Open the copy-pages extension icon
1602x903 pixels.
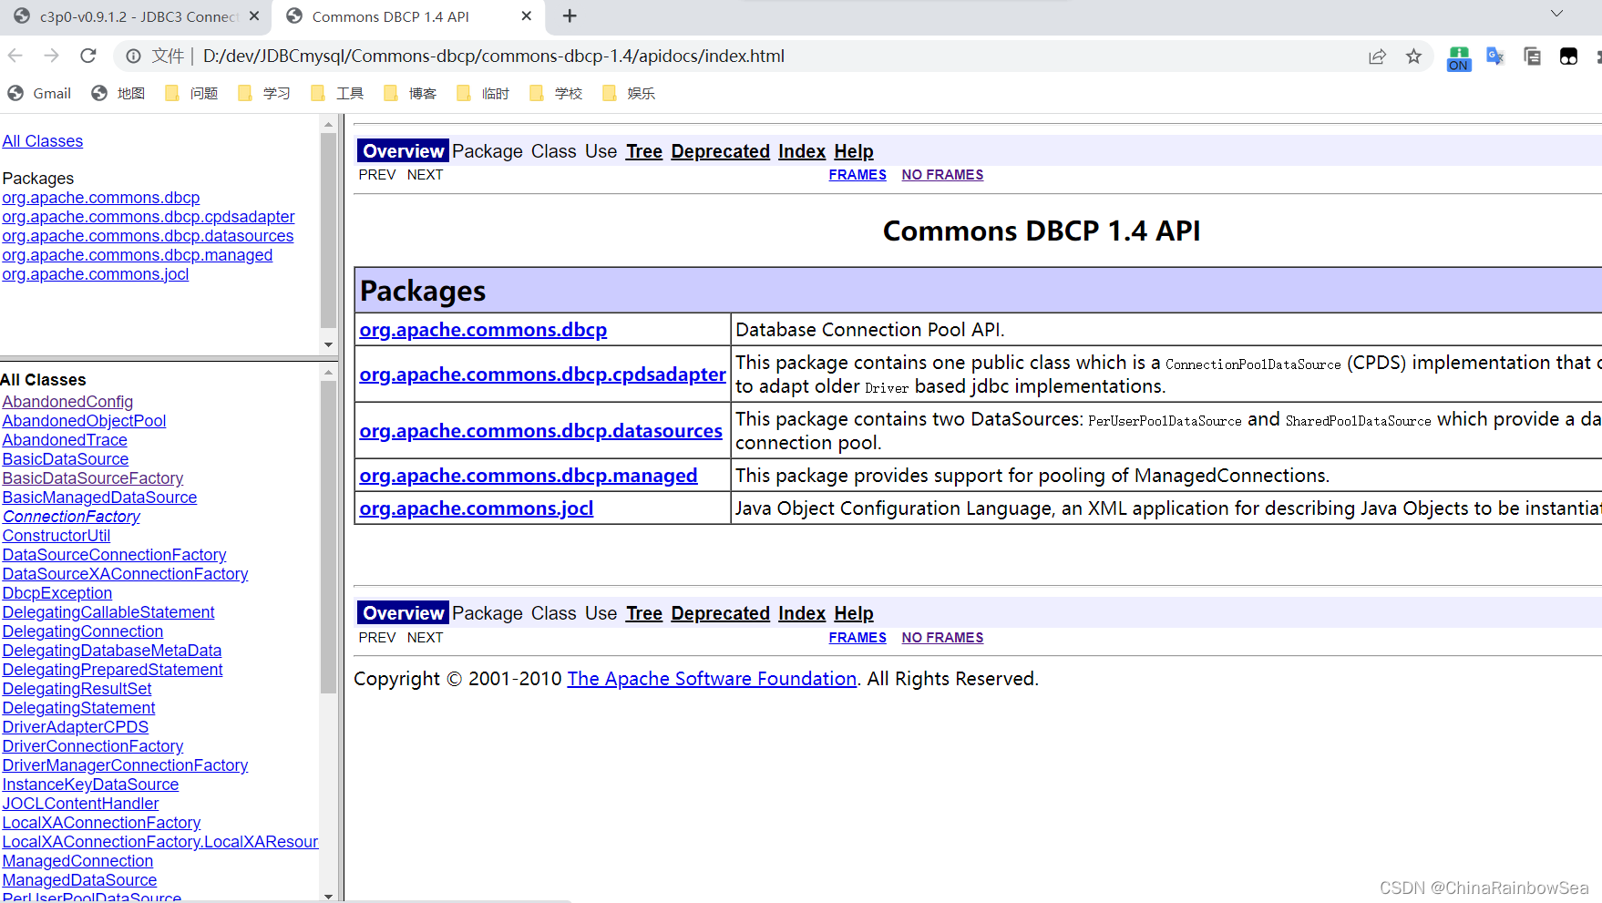click(x=1532, y=56)
